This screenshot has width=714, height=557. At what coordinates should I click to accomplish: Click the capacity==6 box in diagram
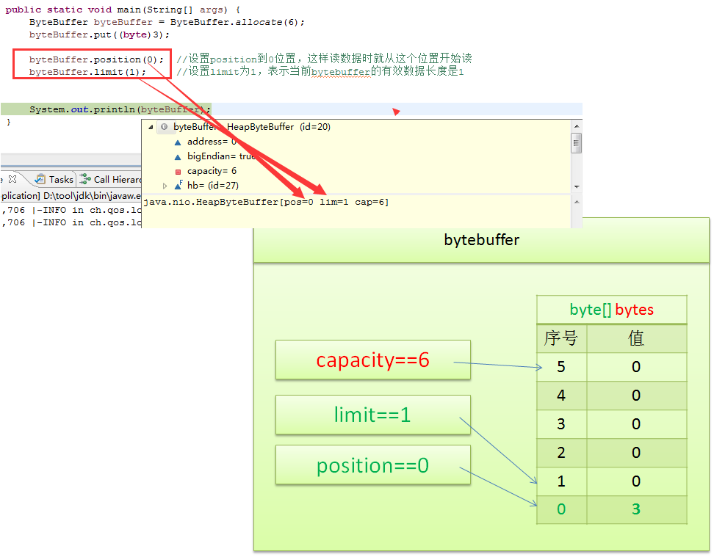pyautogui.click(x=372, y=360)
